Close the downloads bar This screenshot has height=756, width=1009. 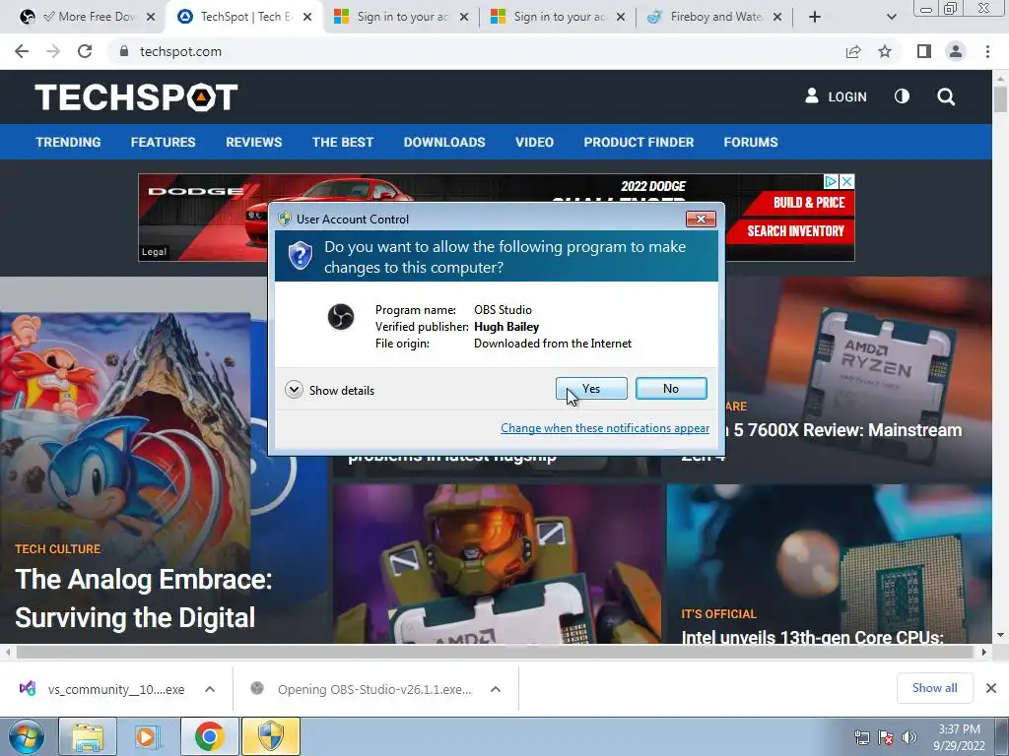[x=991, y=688]
